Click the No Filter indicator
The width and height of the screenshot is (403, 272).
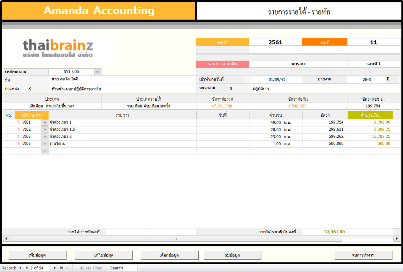click(x=91, y=268)
